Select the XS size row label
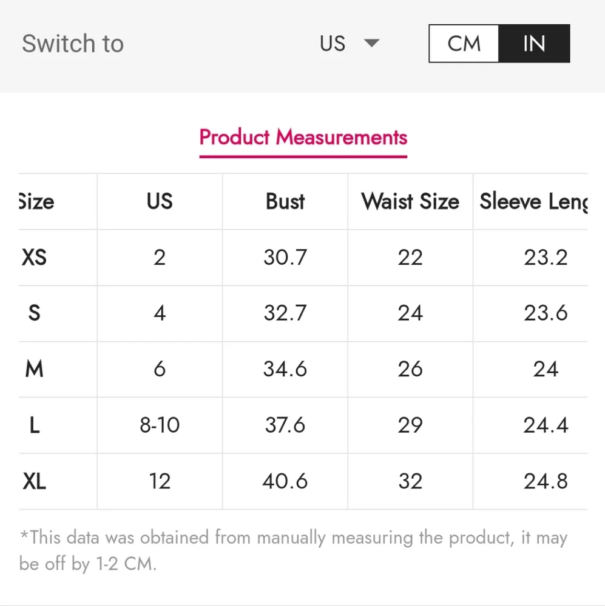The image size is (605, 606). [35, 258]
